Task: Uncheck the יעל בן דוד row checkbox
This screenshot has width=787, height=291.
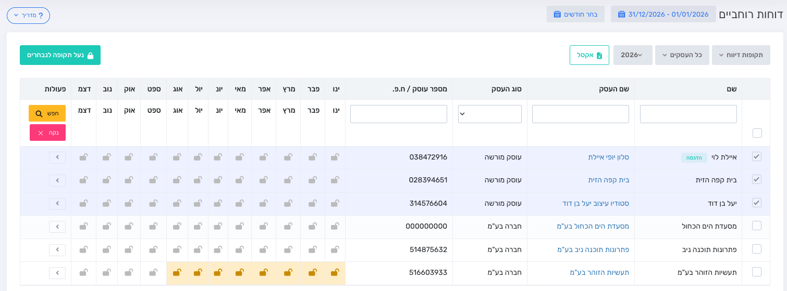Action: (x=757, y=203)
